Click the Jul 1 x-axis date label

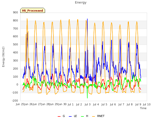click(71, 104)
